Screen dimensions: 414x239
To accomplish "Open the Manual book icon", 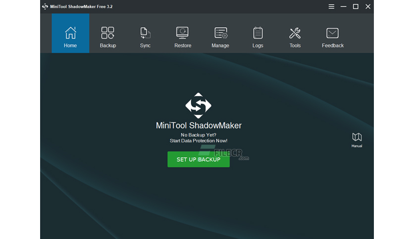I will tap(357, 137).
